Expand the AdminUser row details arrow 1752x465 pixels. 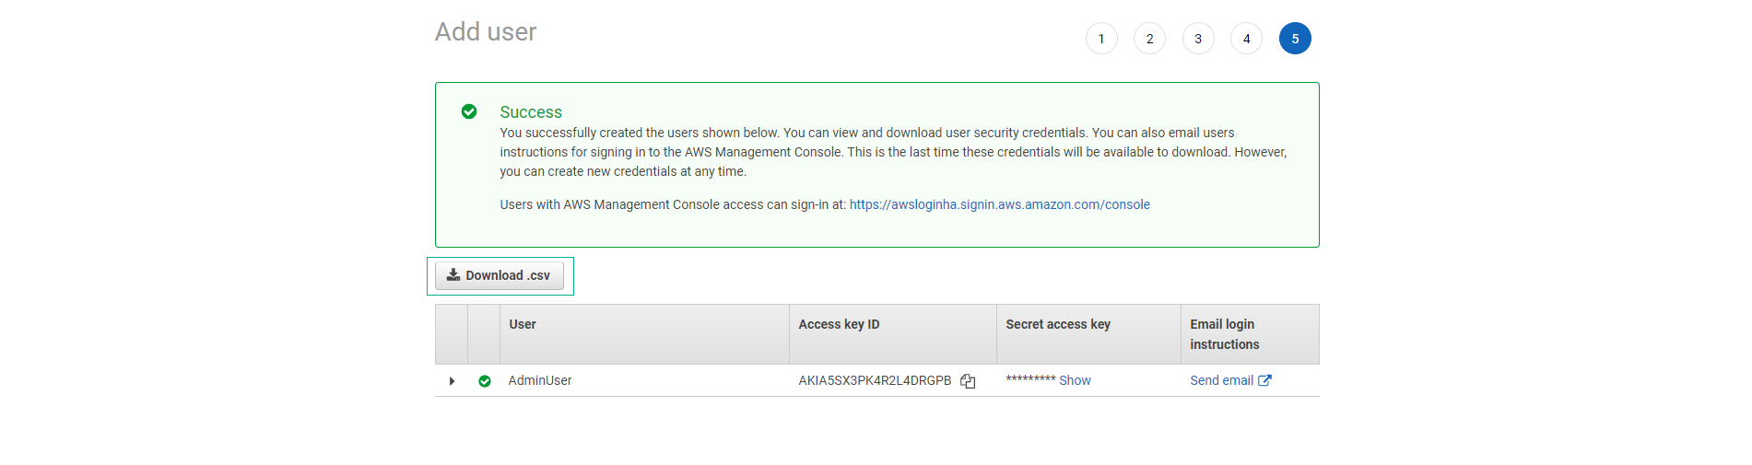pos(452,381)
